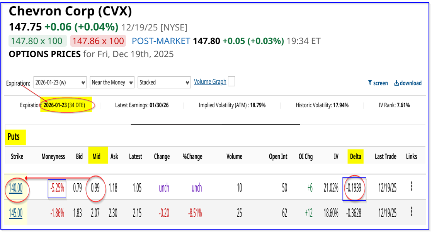Image resolution: width=432 pixels, height=235 pixels.
Task: Sort by Volume column header
Action: (x=234, y=156)
